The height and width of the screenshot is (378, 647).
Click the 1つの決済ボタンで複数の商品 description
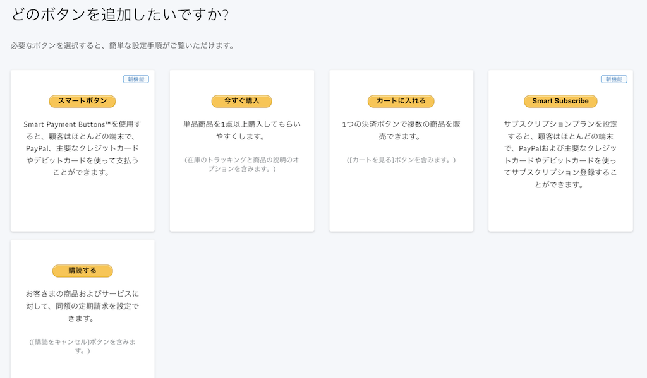click(x=401, y=130)
